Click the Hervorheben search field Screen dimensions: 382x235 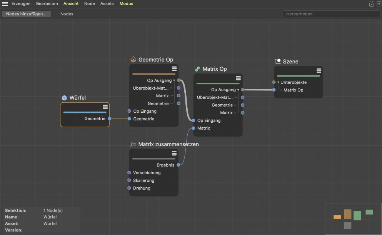(x=331, y=14)
